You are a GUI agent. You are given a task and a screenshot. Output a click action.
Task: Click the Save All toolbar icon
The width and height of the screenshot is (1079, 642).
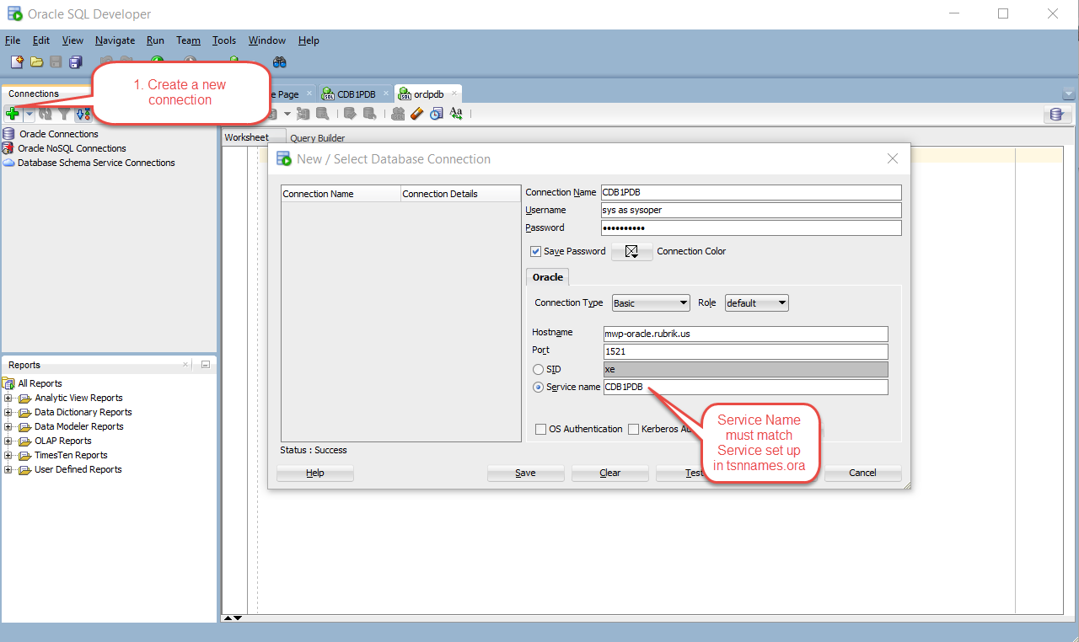point(75,62)
